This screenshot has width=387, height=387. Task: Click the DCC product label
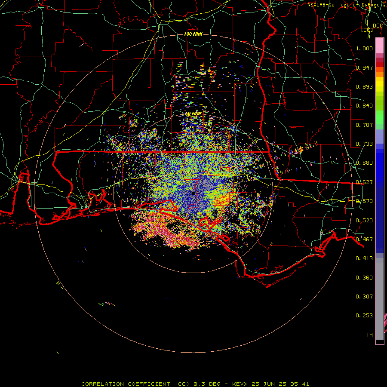click(x=378, y=26)
